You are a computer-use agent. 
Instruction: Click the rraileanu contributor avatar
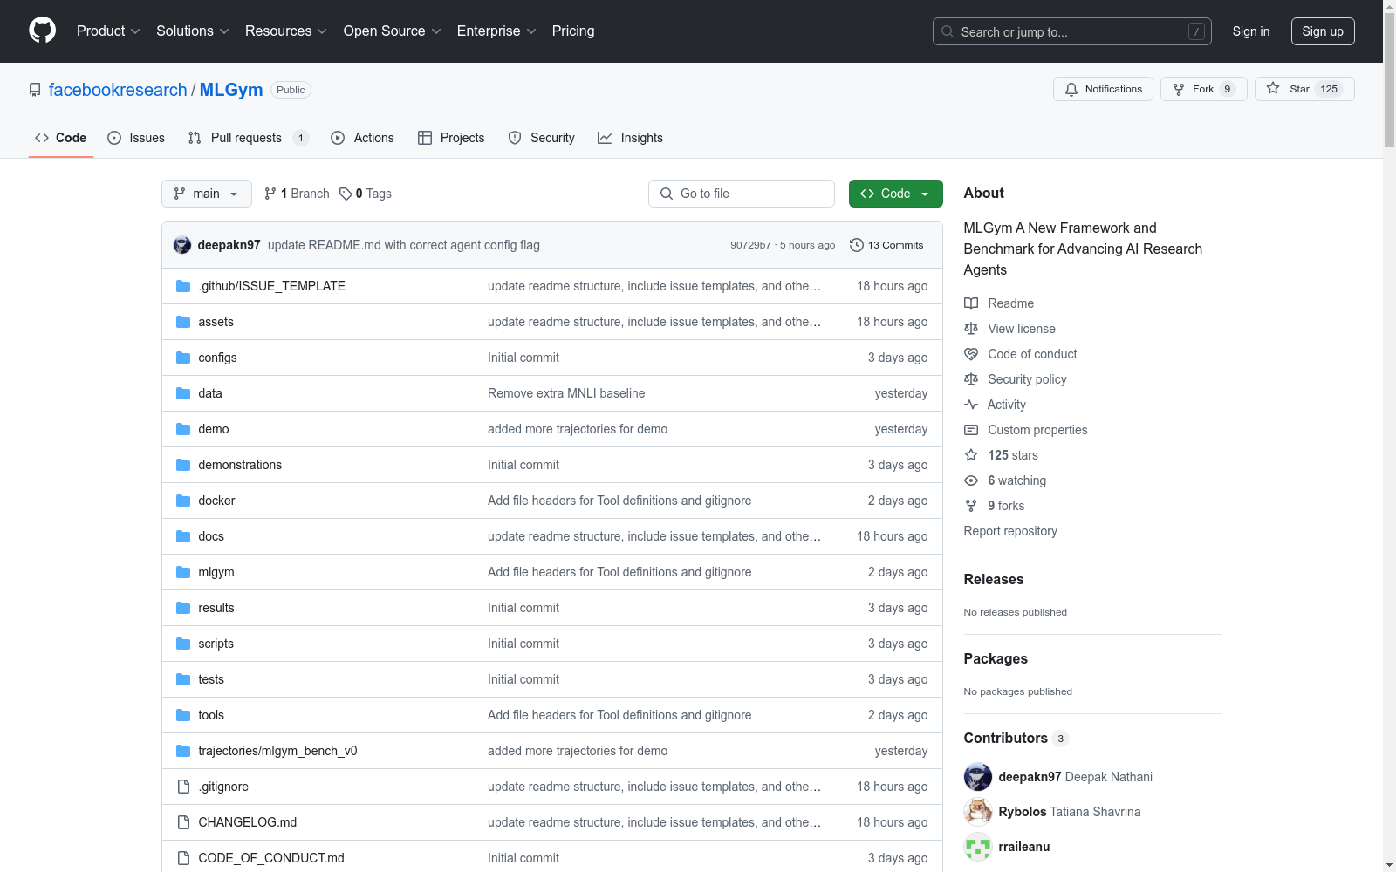coord(978,847)
